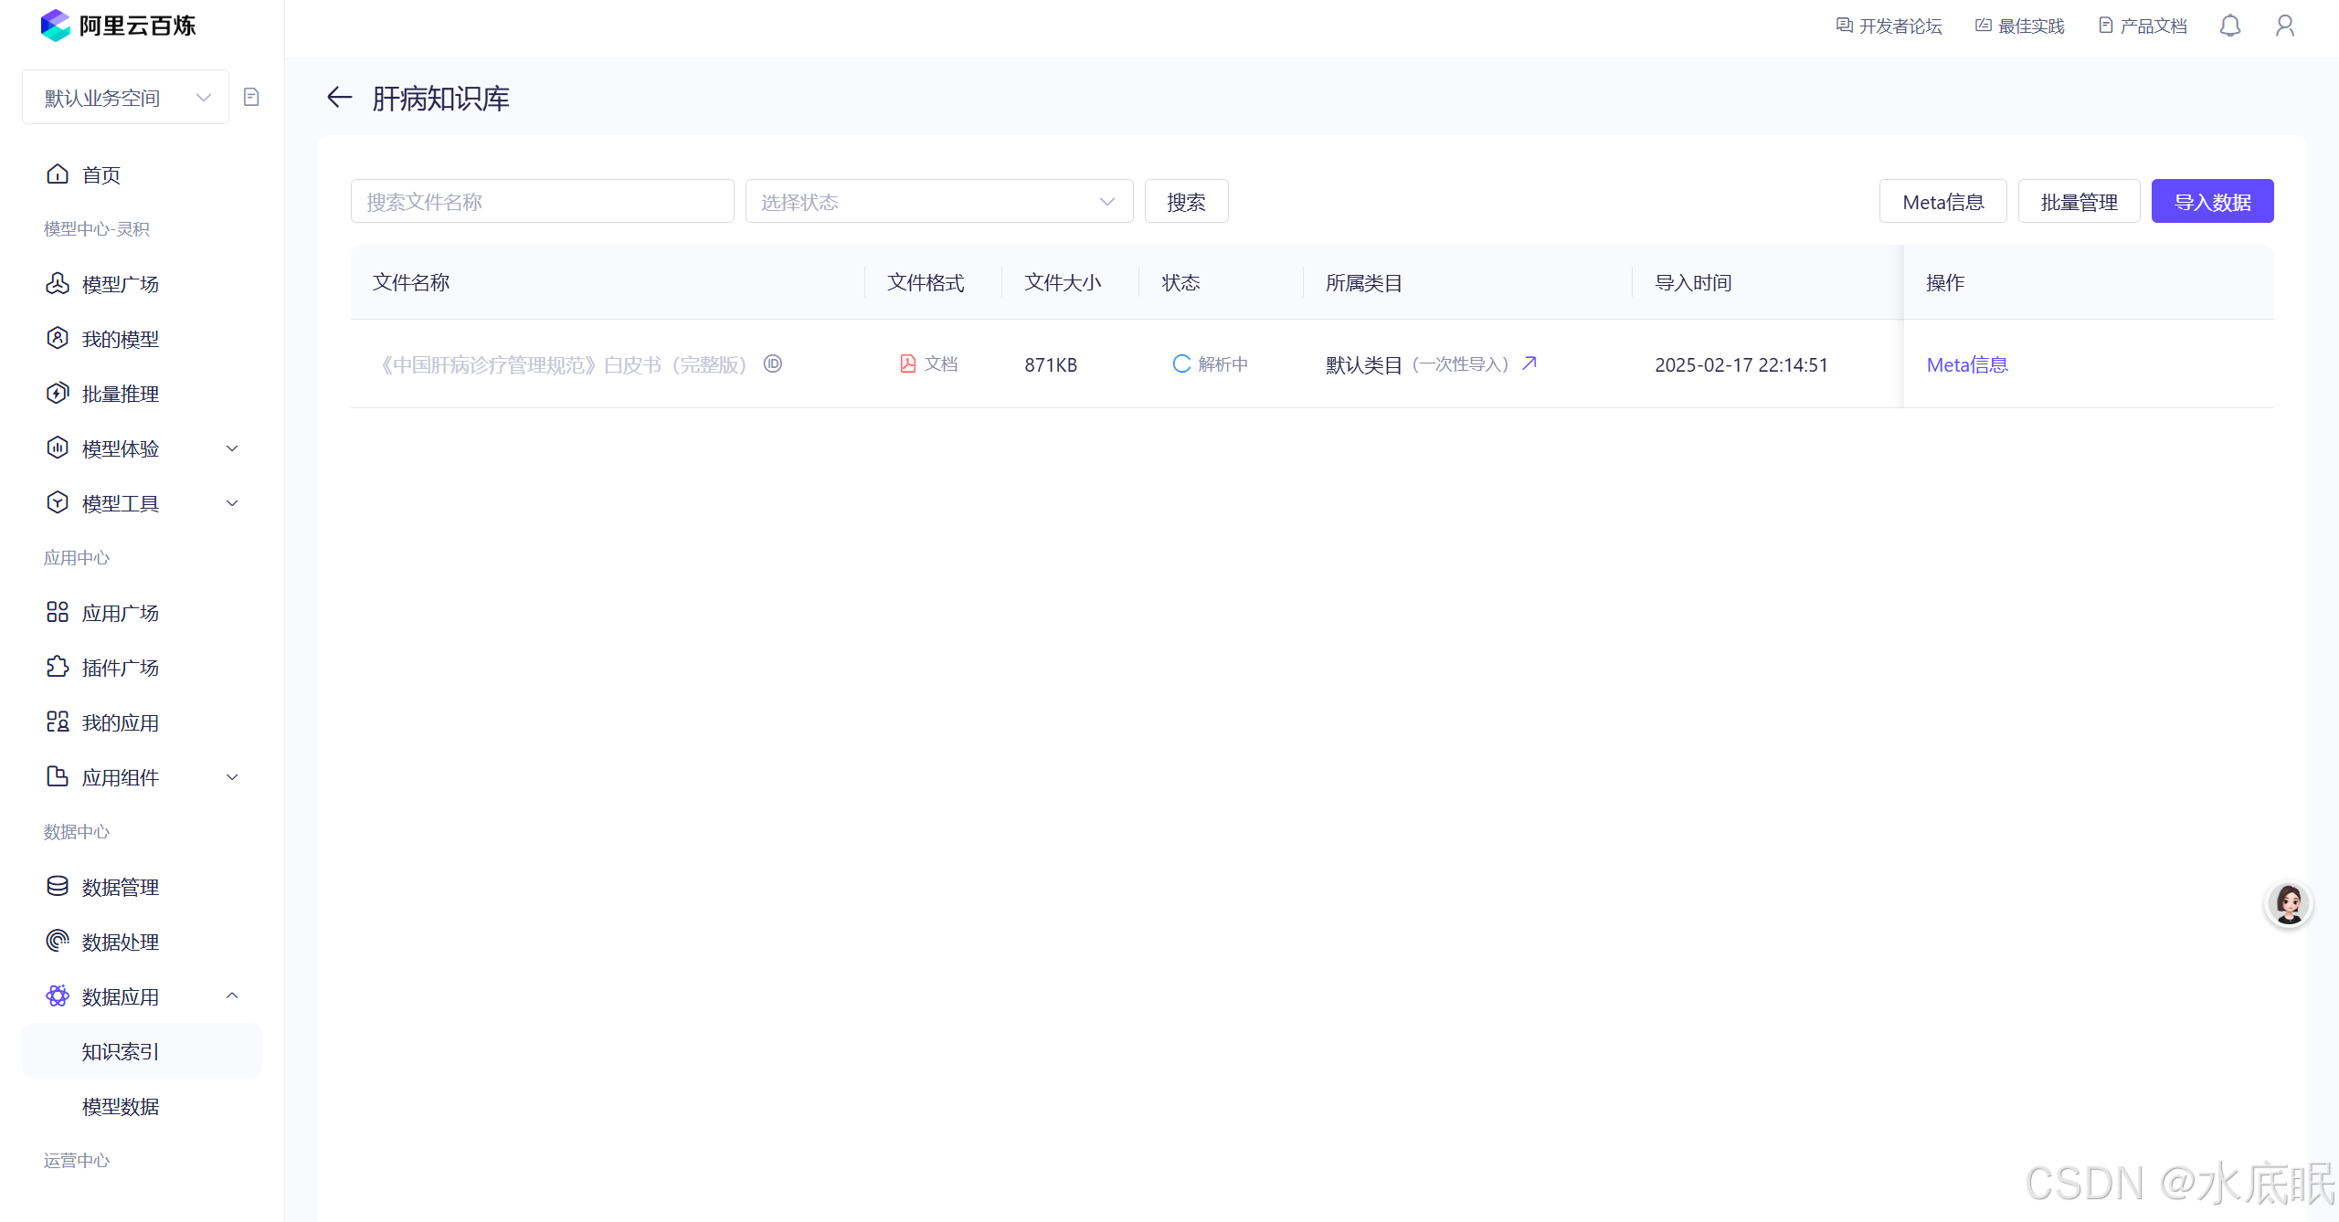The width and height of the screenshot is (2339, 1222).
Task: Open Meta信息 link in the file row
Action: point(1966,364)
